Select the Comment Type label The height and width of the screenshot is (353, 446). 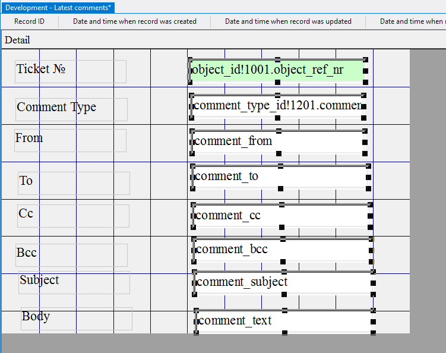pyautogui.click(x=71, y=109)
